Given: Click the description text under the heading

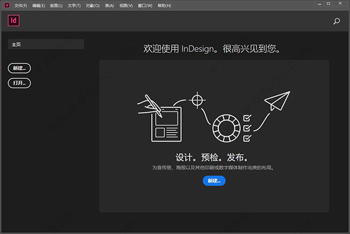Looking at the screenshot, I should coord(213,167).
